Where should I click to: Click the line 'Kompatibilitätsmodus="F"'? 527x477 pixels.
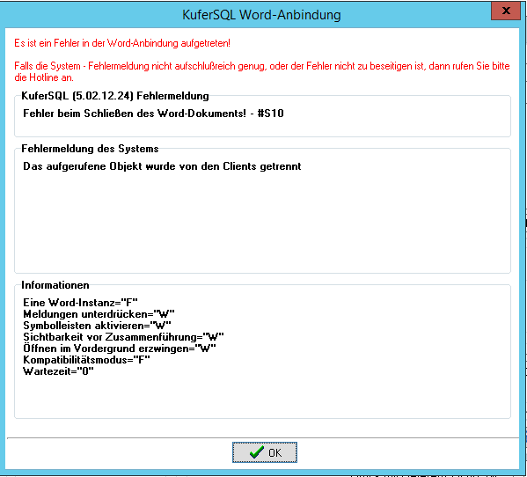86,360
